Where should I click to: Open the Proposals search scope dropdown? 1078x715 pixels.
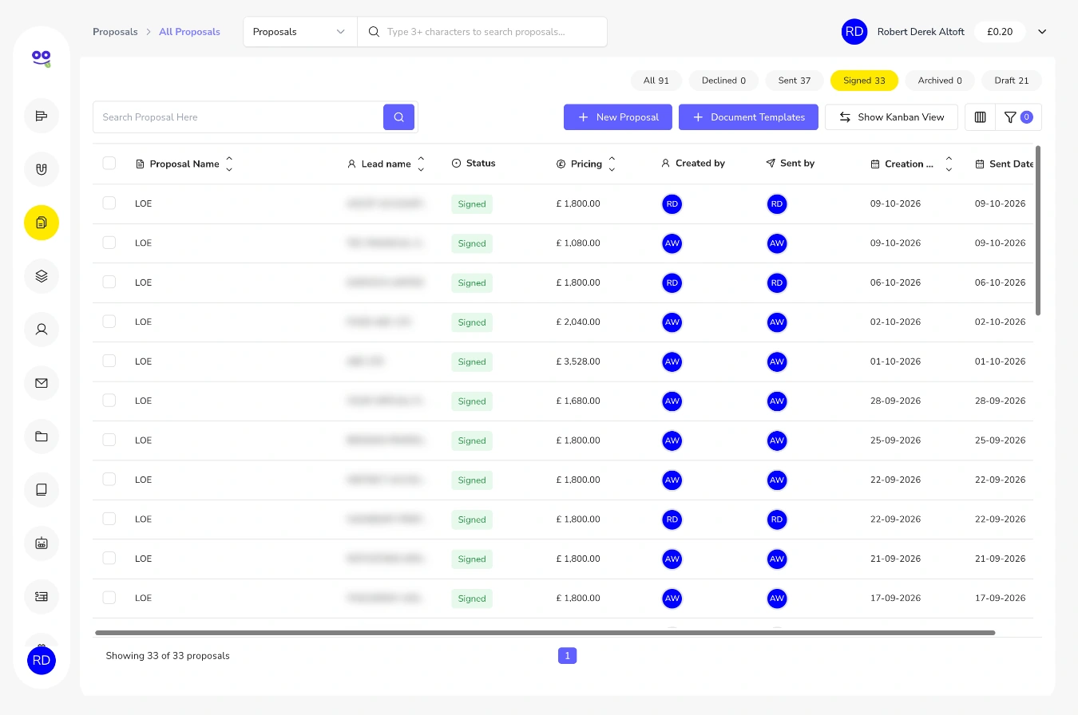pyautogui.click(x=300, y=32)
